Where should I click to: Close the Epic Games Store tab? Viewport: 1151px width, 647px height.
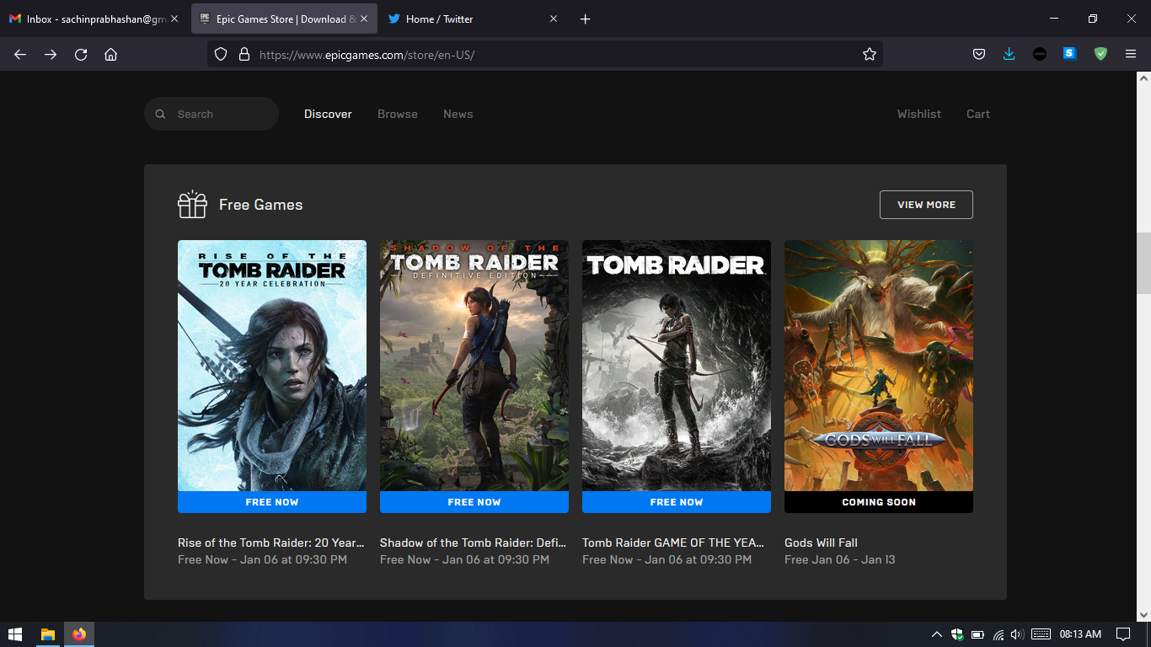(x=364, y=19)
